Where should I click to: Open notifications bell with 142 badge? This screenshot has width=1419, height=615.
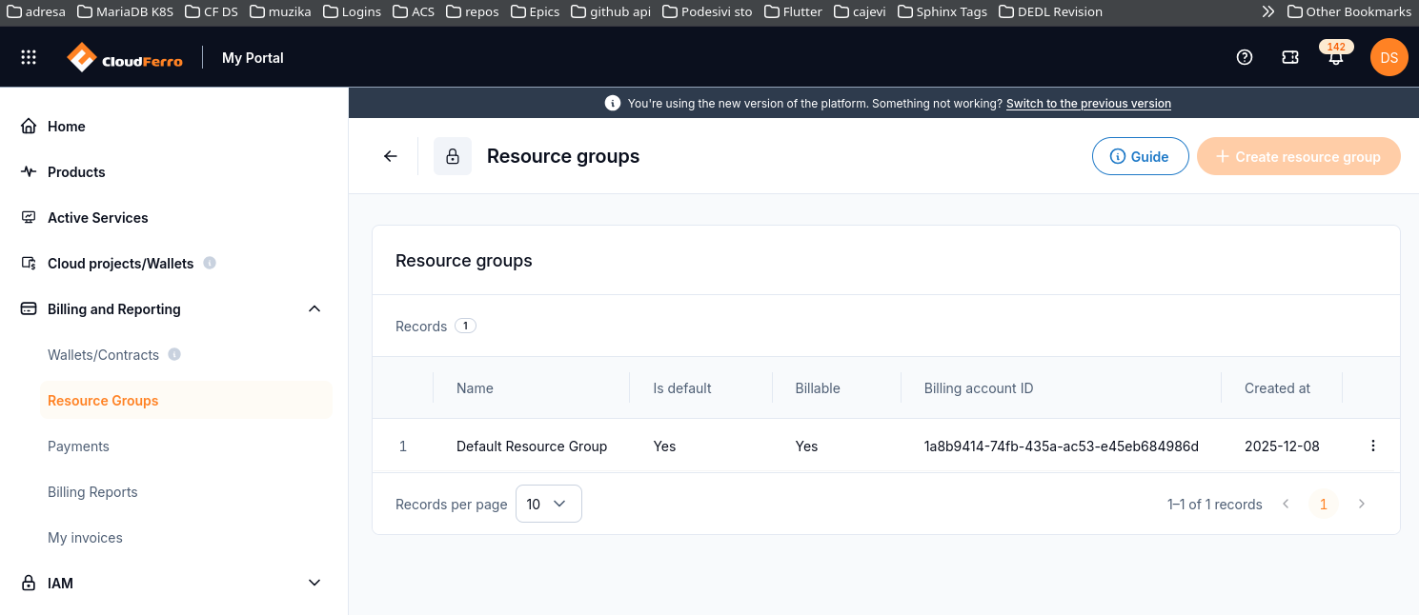[1336, 55]
